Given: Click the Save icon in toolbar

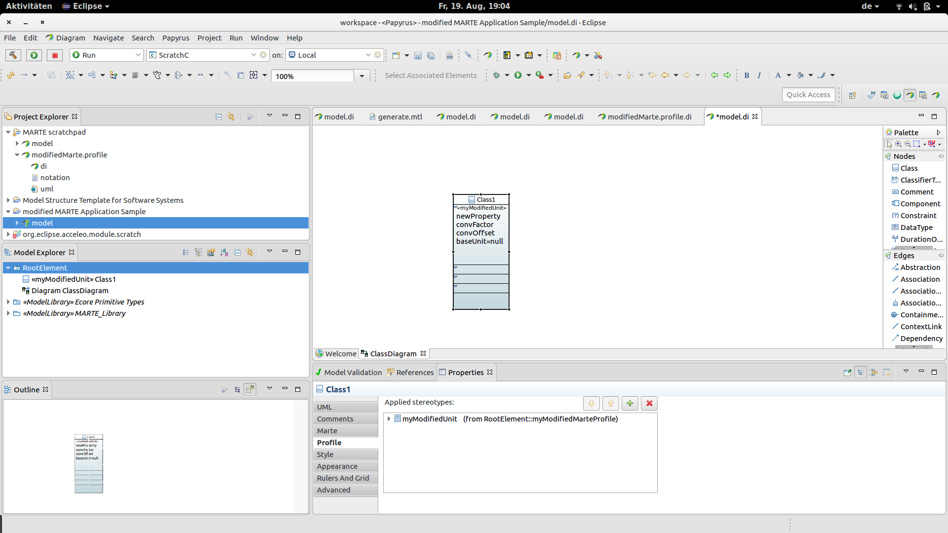Looking at the screenshot, I should point(418,55).
